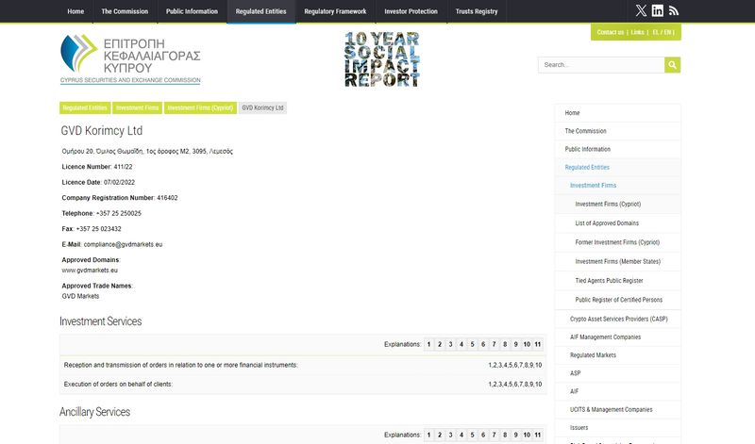
Task: Open List of Approved Domains
Action: pyautogui.click(x=618, y=223)
